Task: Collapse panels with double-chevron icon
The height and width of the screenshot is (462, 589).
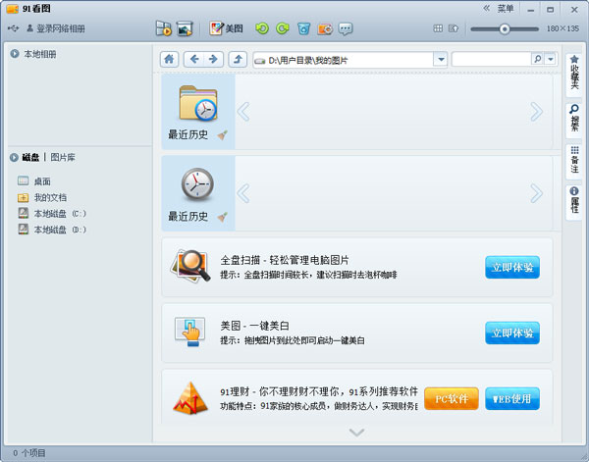Action: 487,8
